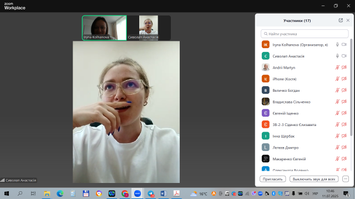Open Task View on taskbar
This screenshot has height=199, width=355.
tap(33, 193)
